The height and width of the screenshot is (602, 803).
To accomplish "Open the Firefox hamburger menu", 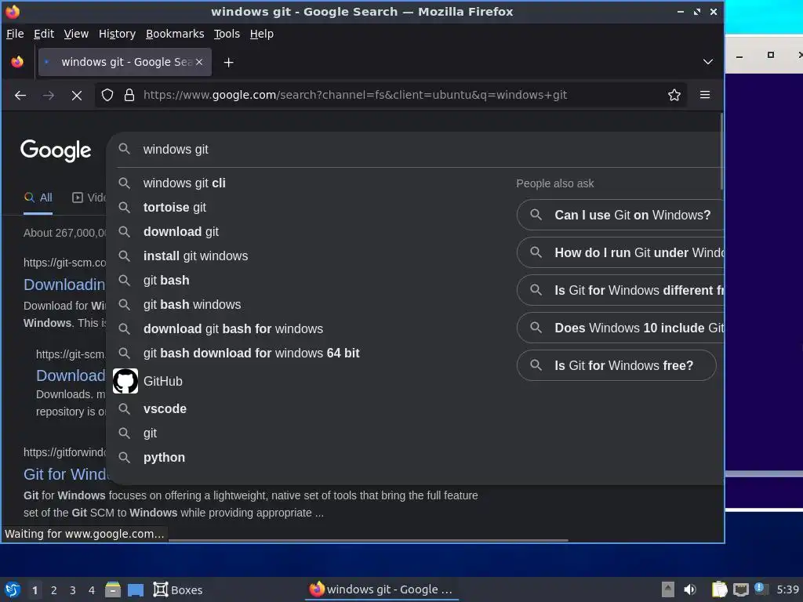I will [x=705, y=95].
